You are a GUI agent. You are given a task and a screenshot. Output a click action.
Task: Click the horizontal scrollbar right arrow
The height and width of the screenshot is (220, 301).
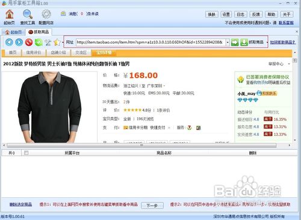pyautogui.click(x=290, y=145)
